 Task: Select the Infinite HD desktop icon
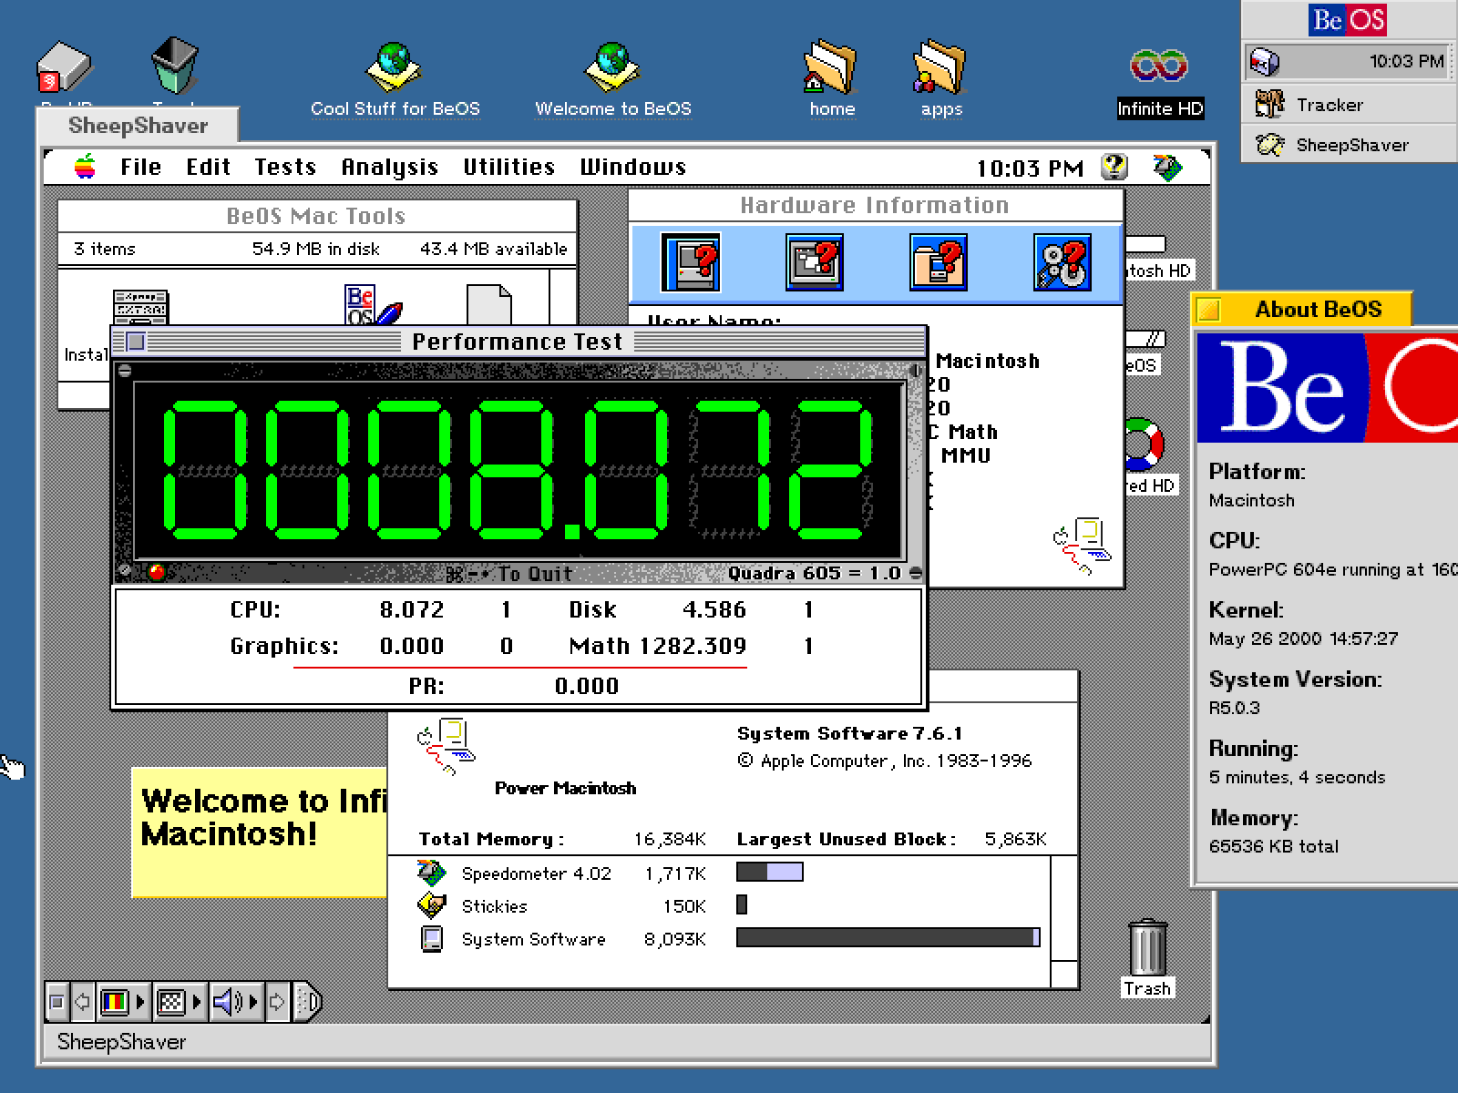point(1160,82)
